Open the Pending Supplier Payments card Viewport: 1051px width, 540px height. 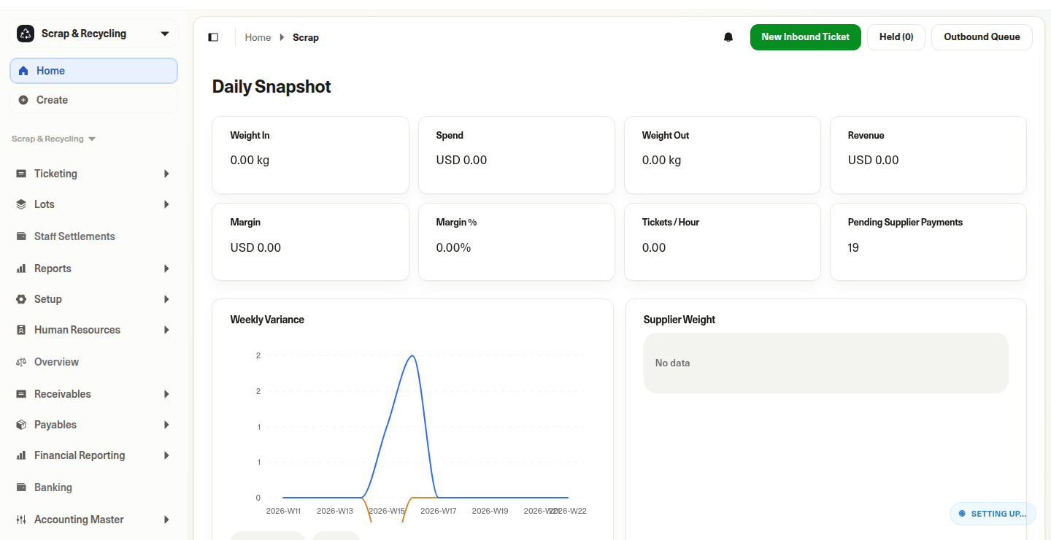click(928, 242)
